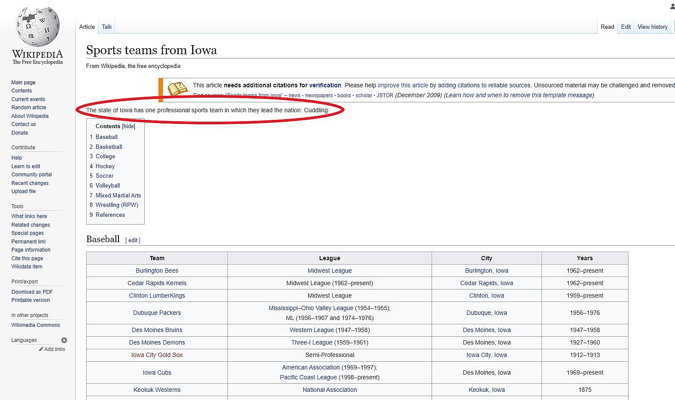
Task: Click Download as PDF
Action: click(32, 292)
